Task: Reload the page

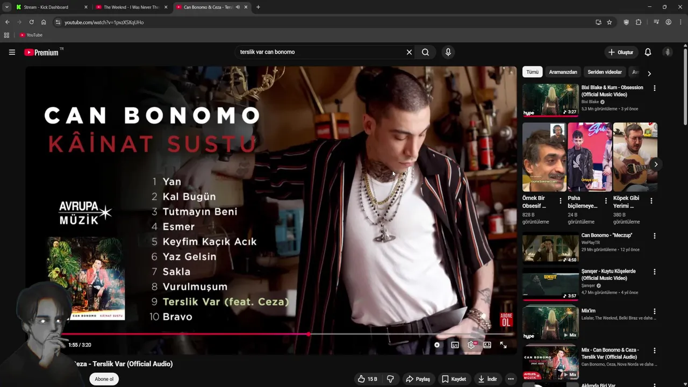Action: (31, 22)
